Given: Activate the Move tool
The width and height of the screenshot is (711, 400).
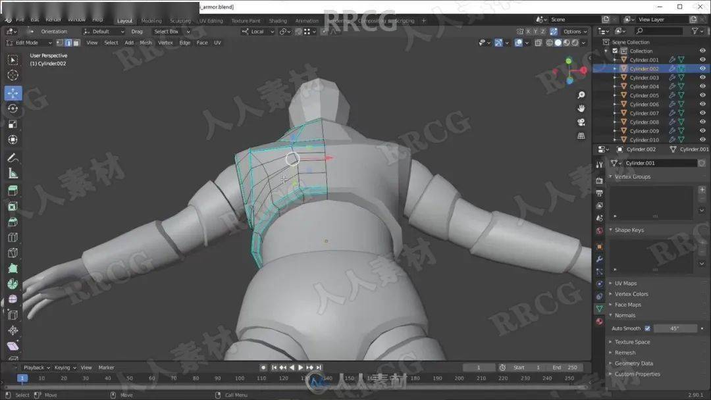Looking at the screenshot, I should click(x=13, y=93).
